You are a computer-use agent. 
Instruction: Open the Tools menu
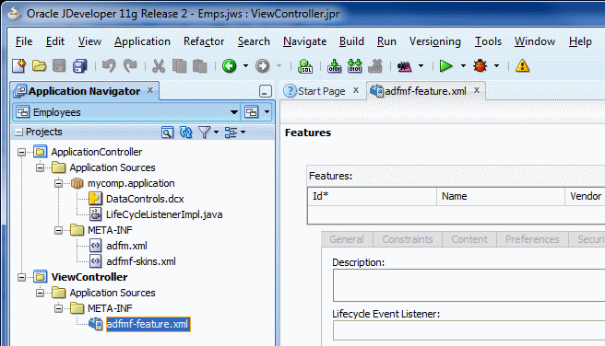point(488,41)
